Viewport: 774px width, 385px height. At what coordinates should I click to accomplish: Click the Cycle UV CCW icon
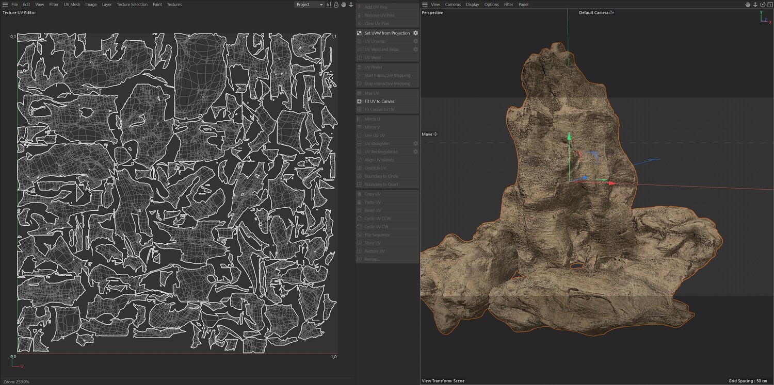(359, 219)
